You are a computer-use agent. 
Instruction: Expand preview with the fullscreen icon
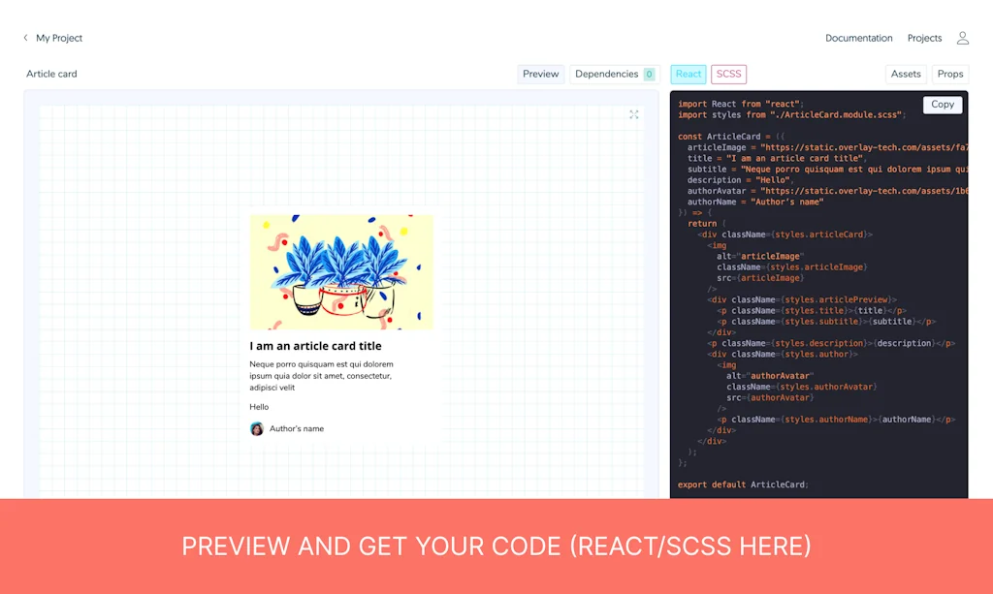click(633, 114)
